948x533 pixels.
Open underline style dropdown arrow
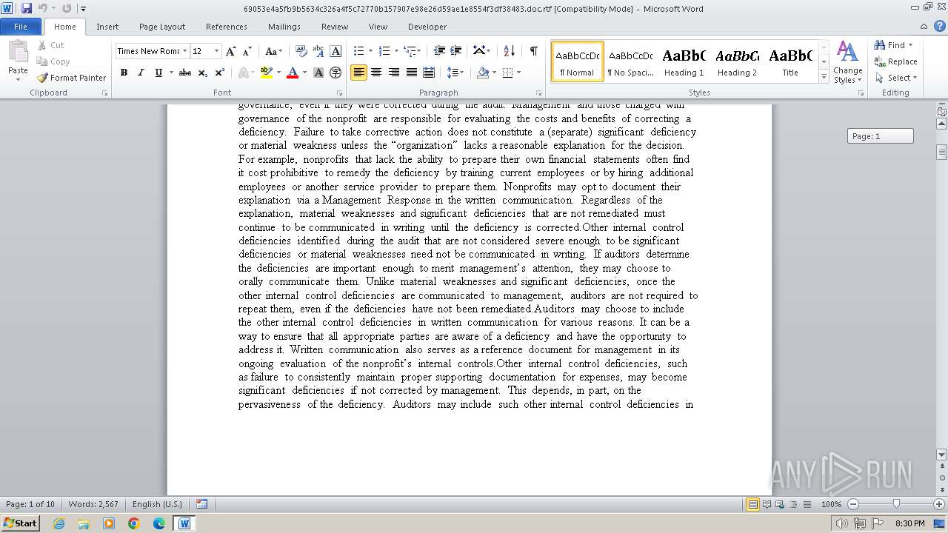[x=171, y=73]
